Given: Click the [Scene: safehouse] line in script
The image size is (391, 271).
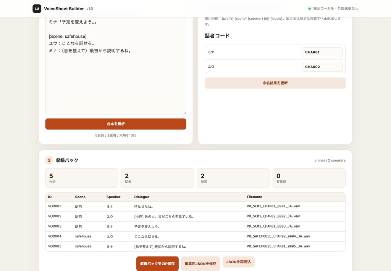Looking at the screenshot, I should pyautogui.click(x=68, y=37).
